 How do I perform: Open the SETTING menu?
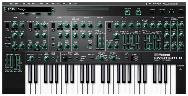162,12
